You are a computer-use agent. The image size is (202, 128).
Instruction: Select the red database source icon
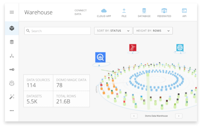(x=133, y=48)
